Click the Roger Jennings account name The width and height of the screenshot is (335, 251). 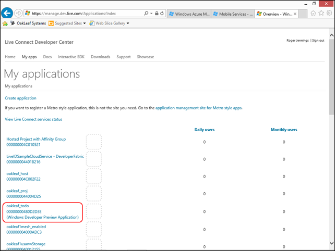tap(297, 40)
